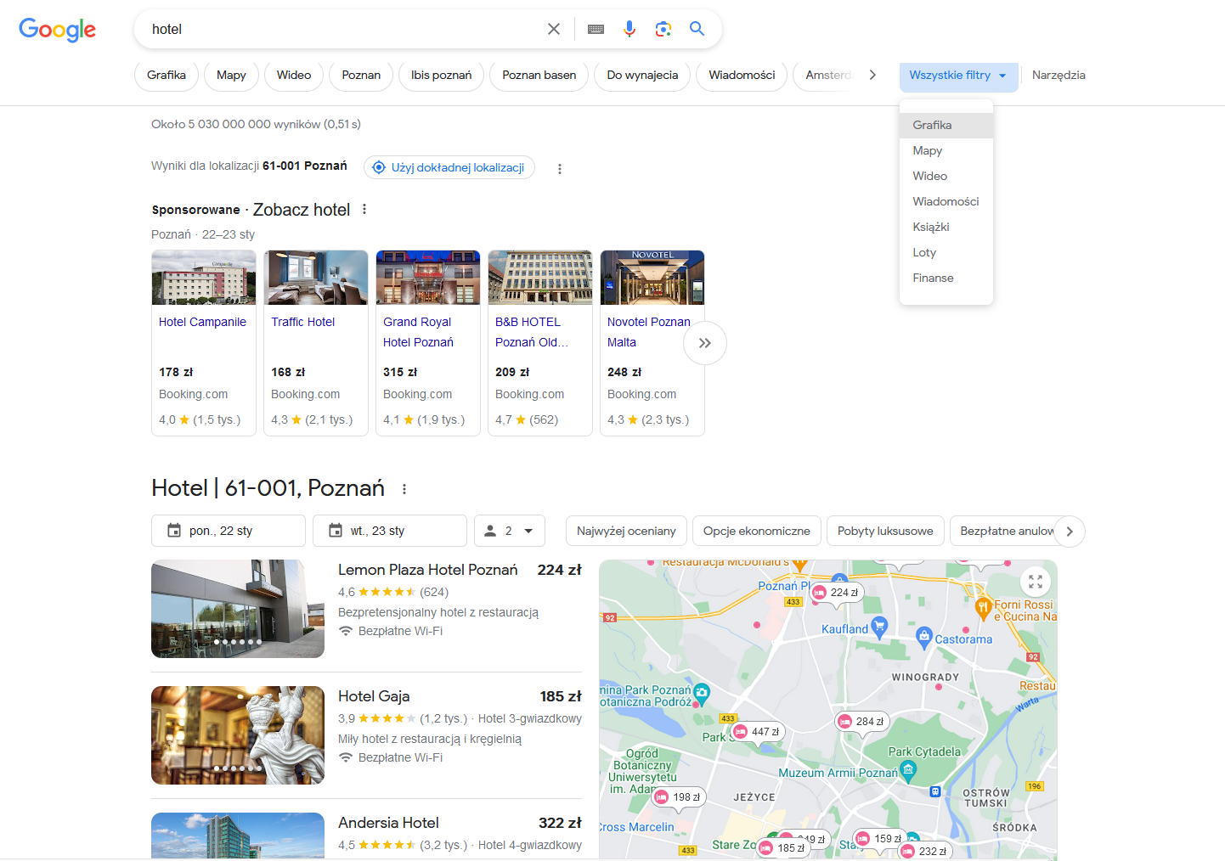Advance the sponsored hotels carousel arrow
The image size is (1225, 861).
(705, 342)
